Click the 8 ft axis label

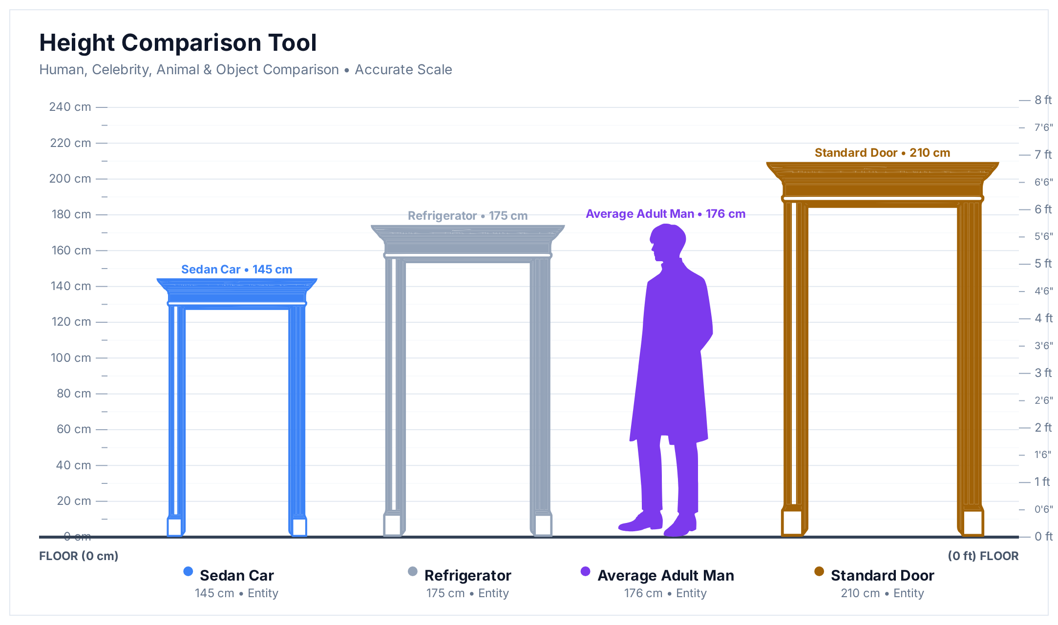[x=1043, y=100]
